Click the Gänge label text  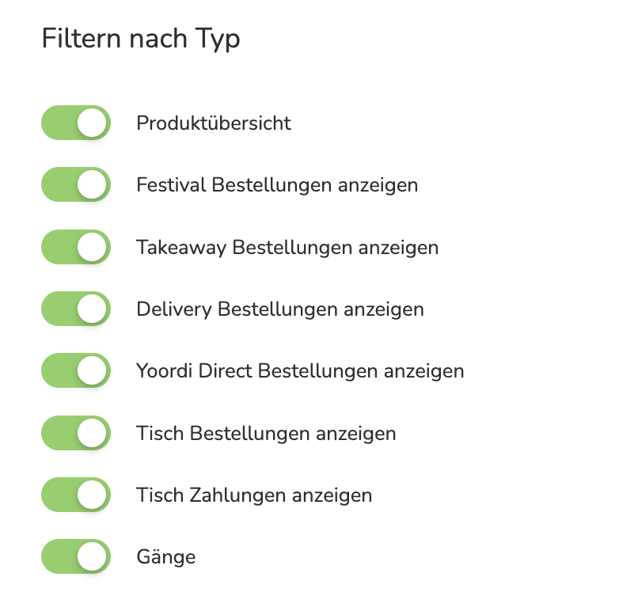[x=166, y=557]
